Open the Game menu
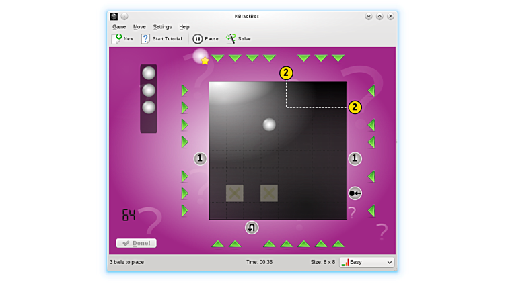 click(119, 27)
